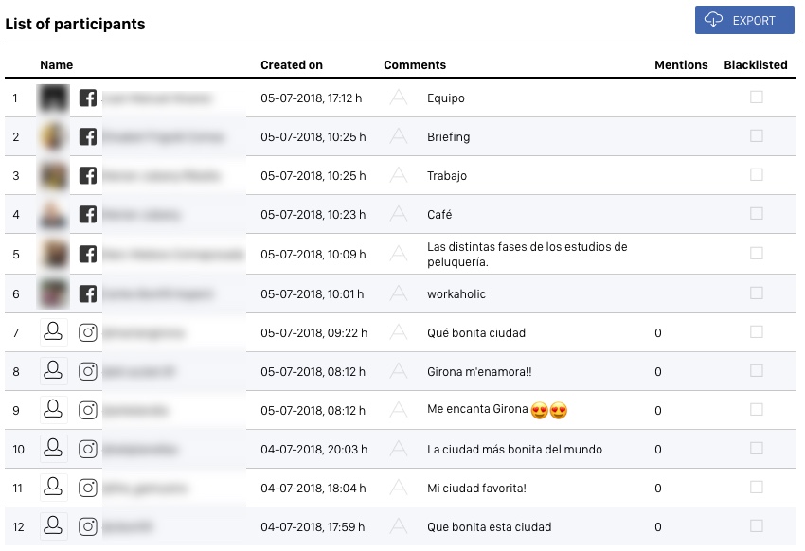Click the triangle icon next to Equipo comment
805x551 pixels.
pos(399,97)
